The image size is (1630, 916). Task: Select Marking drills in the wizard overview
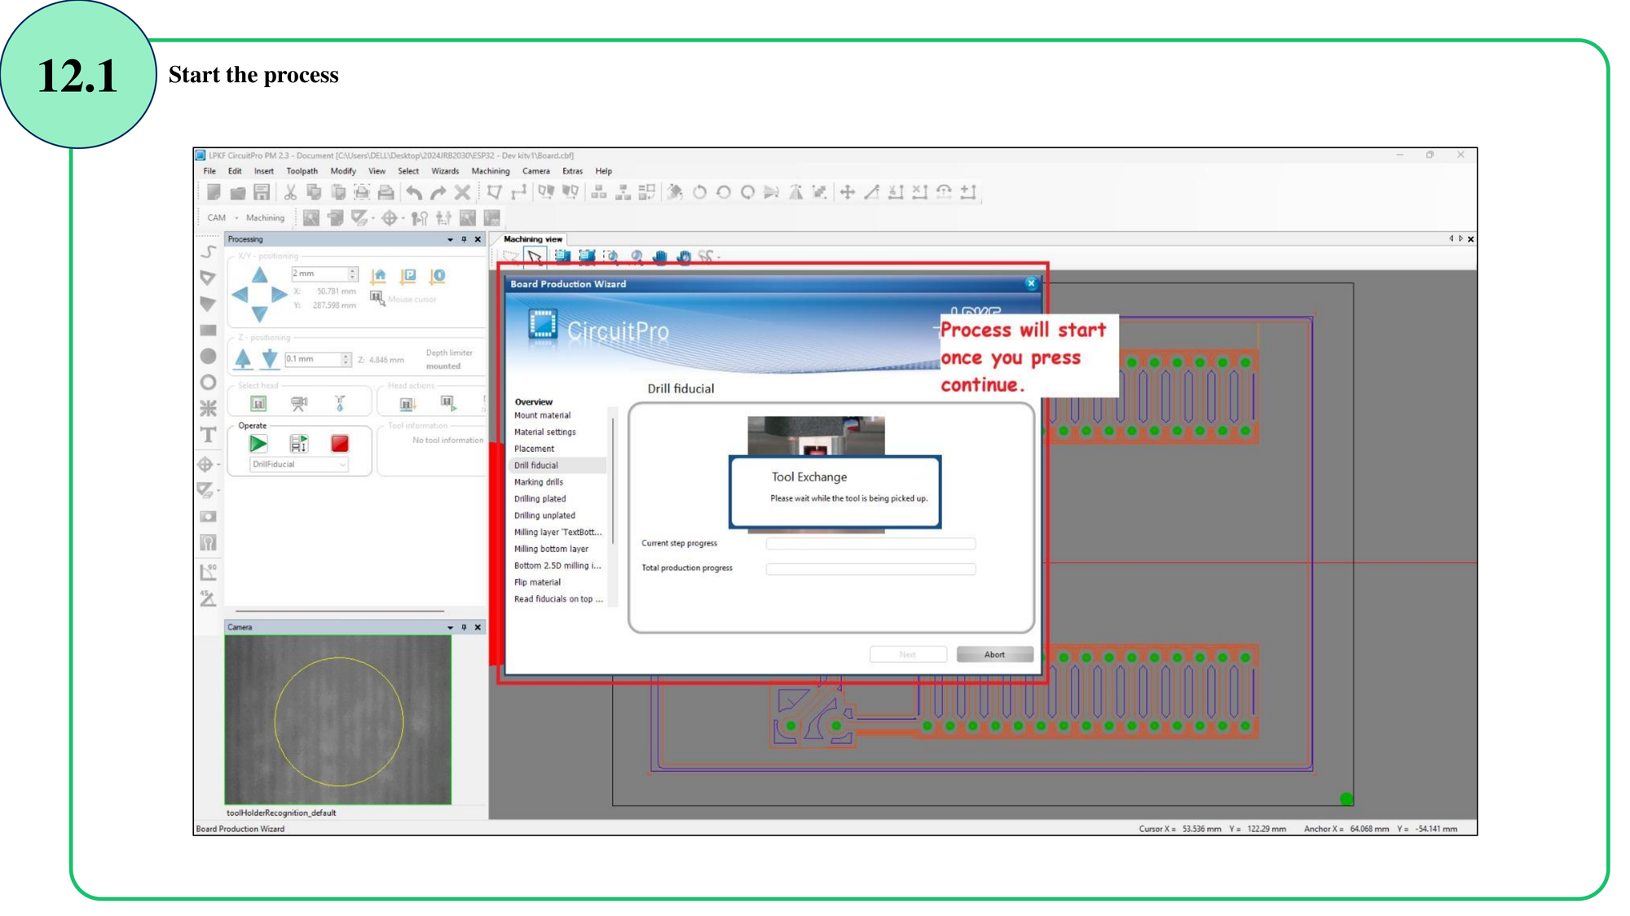click(538, 482)
